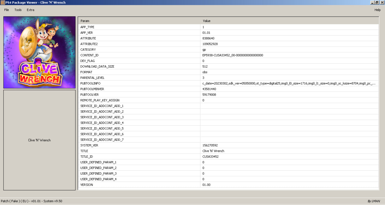Click the Clive 'N' Wrench title value in table
385x205 pixels.
point(213,151)
